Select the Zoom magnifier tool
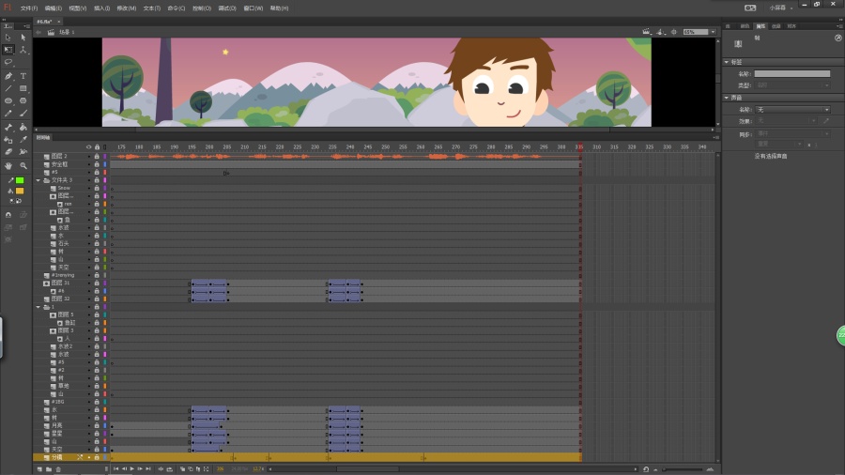845x475 pixels. coord(23,166)
